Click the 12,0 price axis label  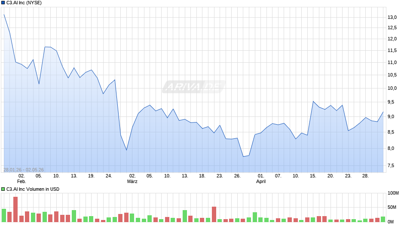tap(392, 39)
